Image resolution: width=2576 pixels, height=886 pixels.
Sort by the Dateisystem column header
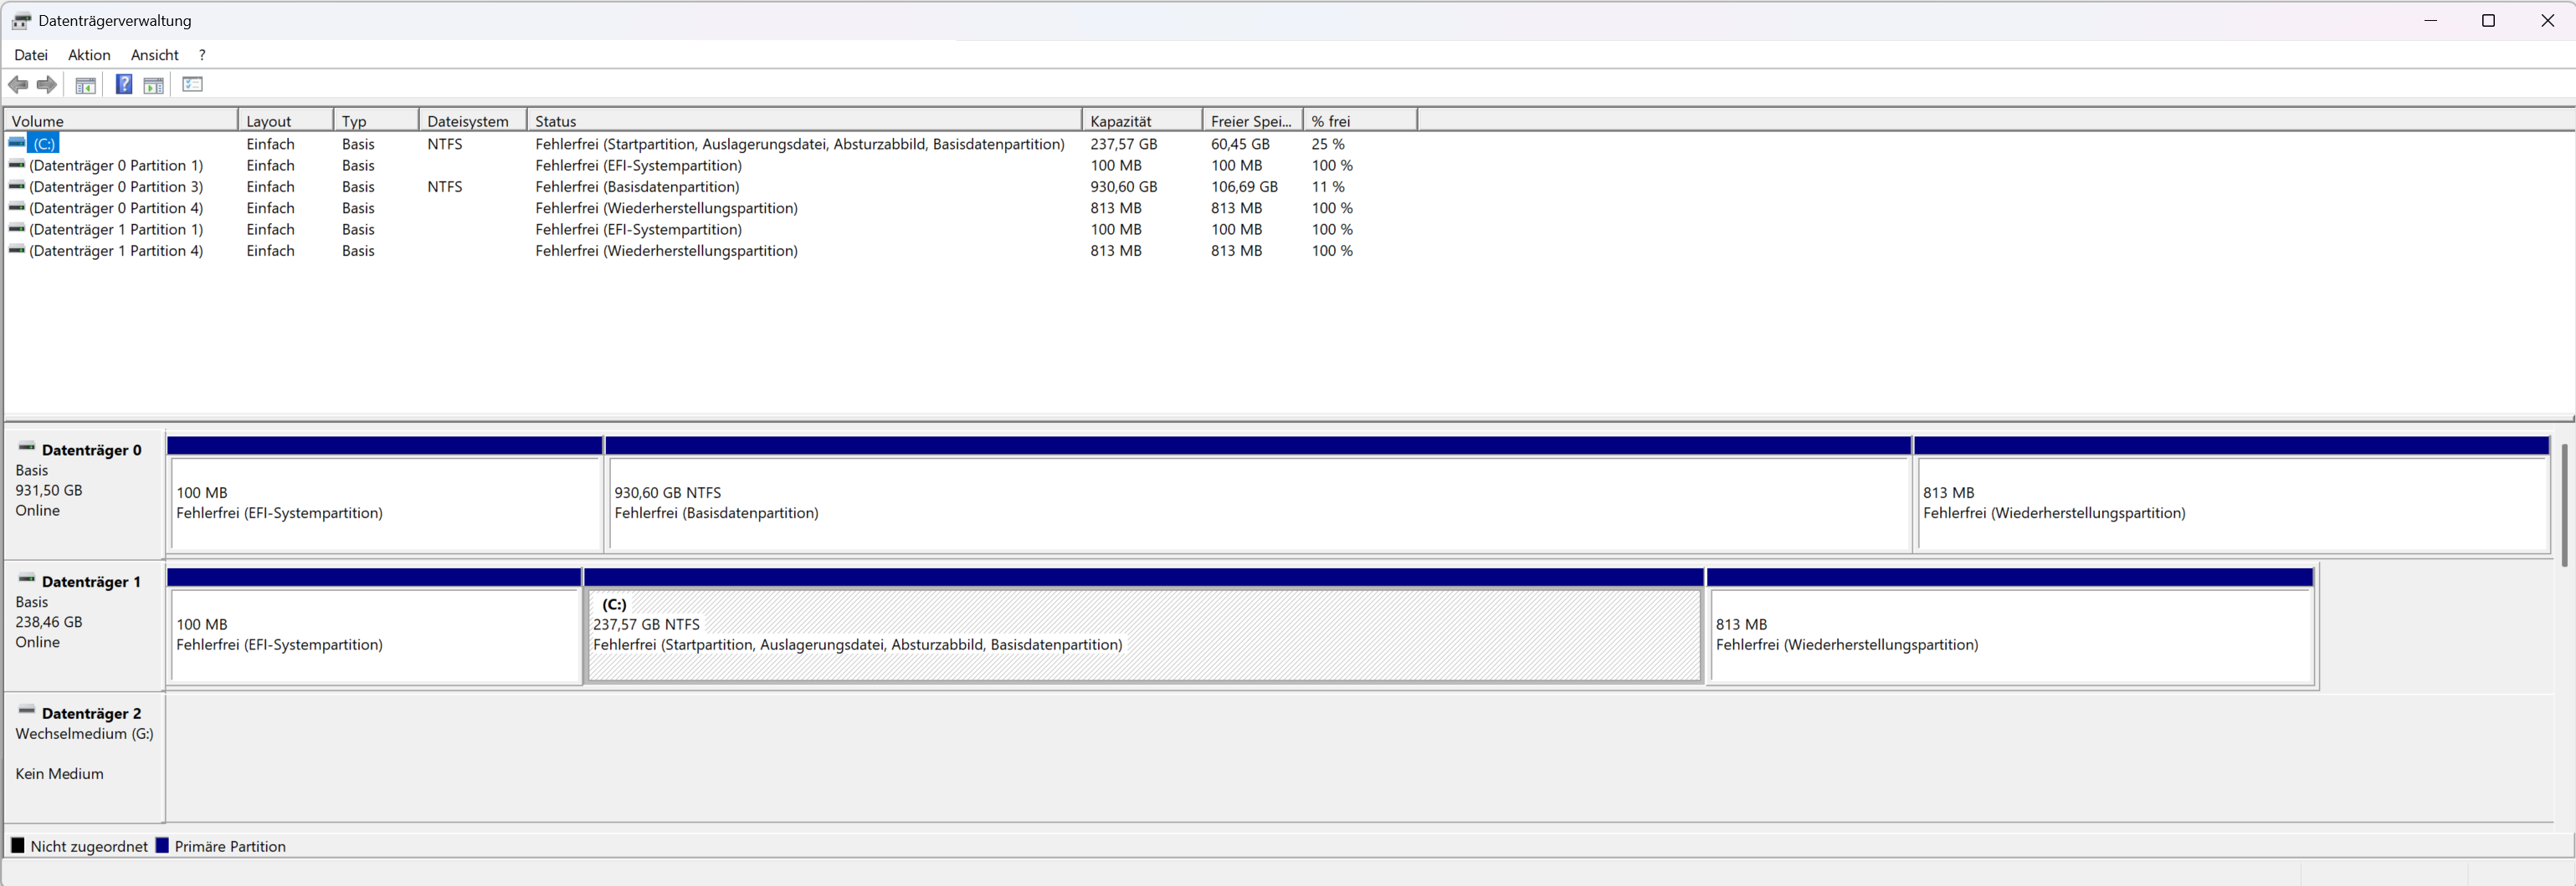(x=473, y=121)
